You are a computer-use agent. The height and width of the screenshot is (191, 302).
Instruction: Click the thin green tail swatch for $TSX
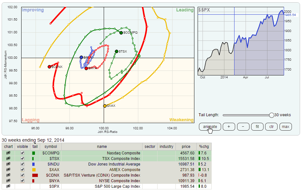point(33,159)
